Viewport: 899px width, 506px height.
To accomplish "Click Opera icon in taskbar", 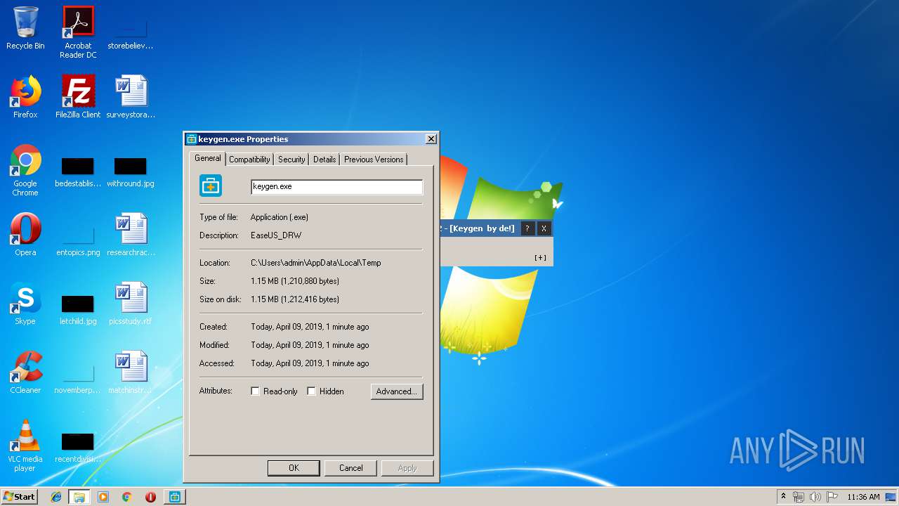I will coord(150,497).
